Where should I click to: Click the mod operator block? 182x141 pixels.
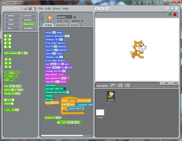coord(9,100)
